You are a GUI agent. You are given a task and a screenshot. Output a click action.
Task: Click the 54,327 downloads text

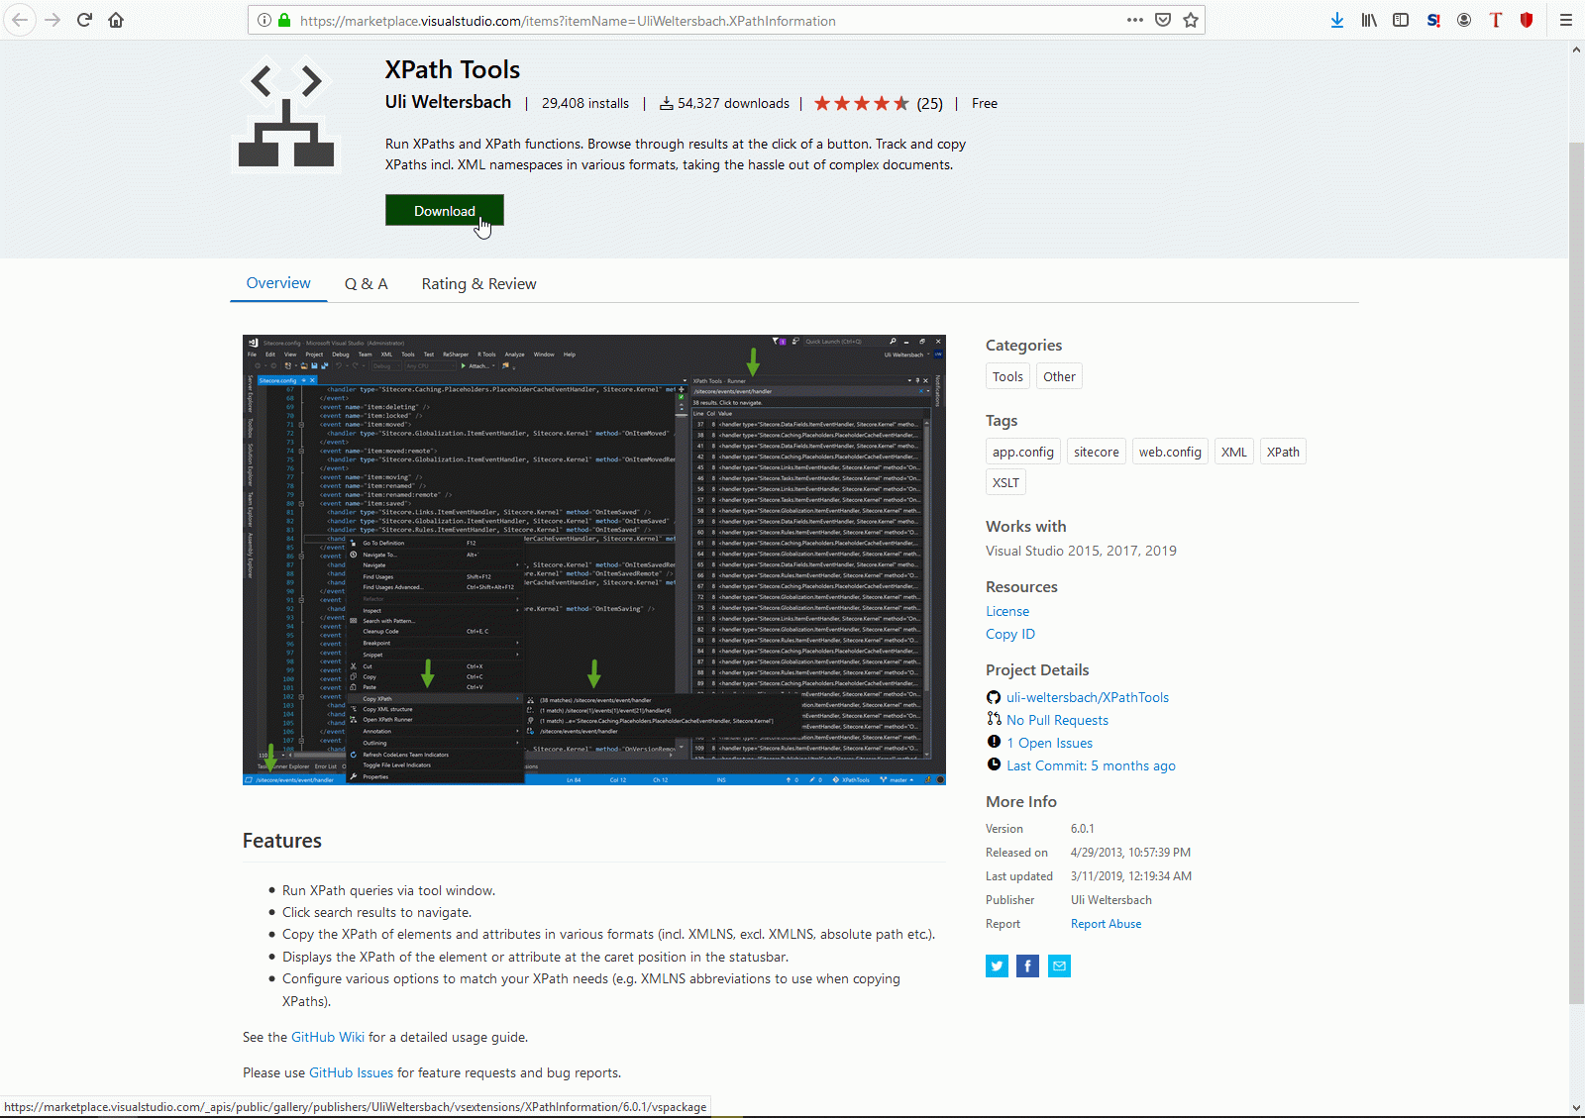pos(733,103)
